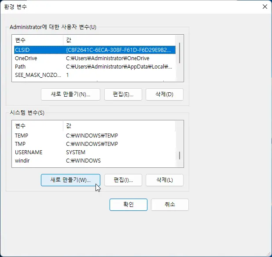
Task: Click 편집(I)... button for system variables
Action: click(123, 180)
